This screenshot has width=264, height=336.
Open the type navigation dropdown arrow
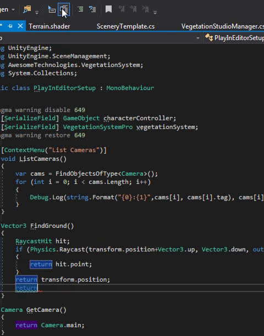pyautogui.click(x=197, y=38)
